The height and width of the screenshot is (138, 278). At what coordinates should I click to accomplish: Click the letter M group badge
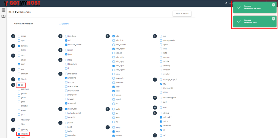pyautogui.click(x=60, y=74)
